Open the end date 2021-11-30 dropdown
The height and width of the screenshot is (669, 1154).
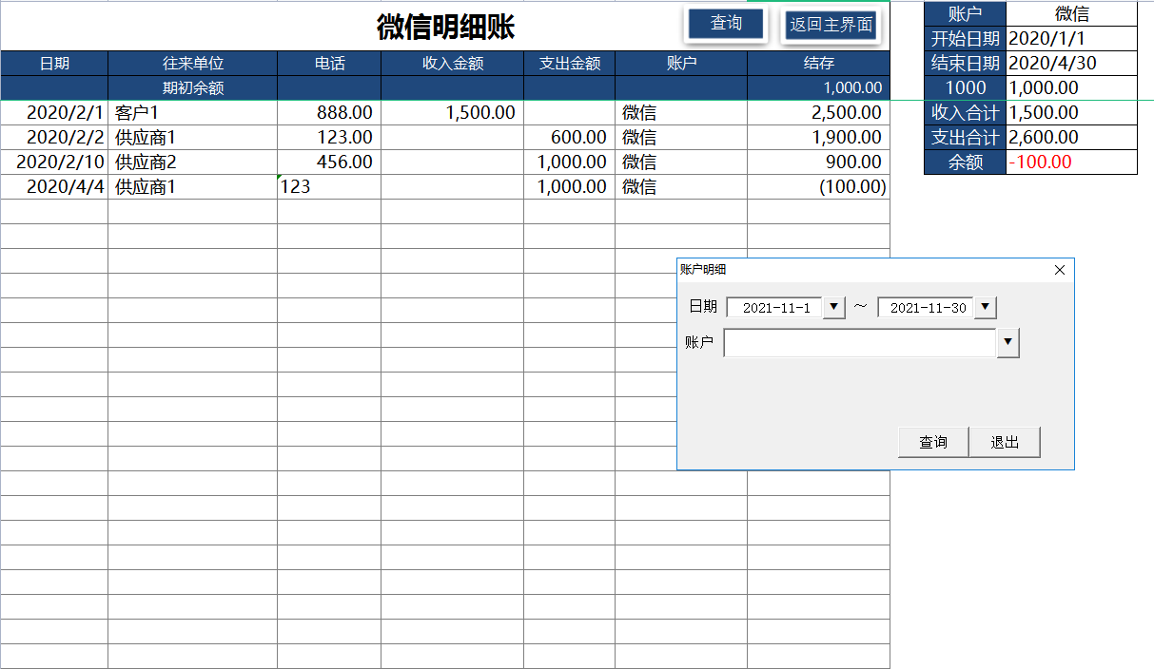pyautogui.click(x=986, y=307)
